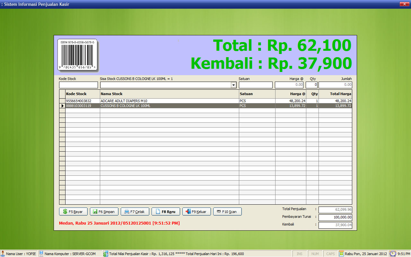Focus the Satuan input field
This screenshot has height=257, width=411.
click(256, 85)
